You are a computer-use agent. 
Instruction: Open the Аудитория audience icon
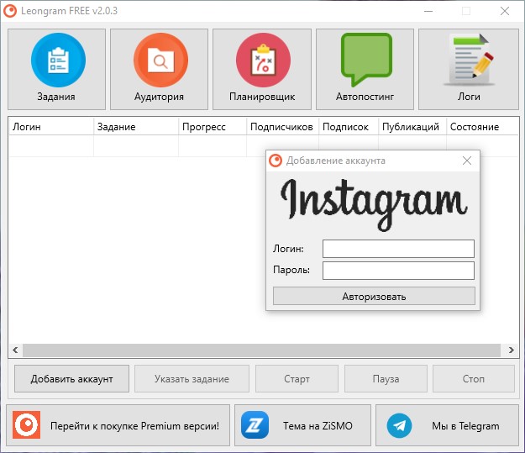click(x=160, y=61)
